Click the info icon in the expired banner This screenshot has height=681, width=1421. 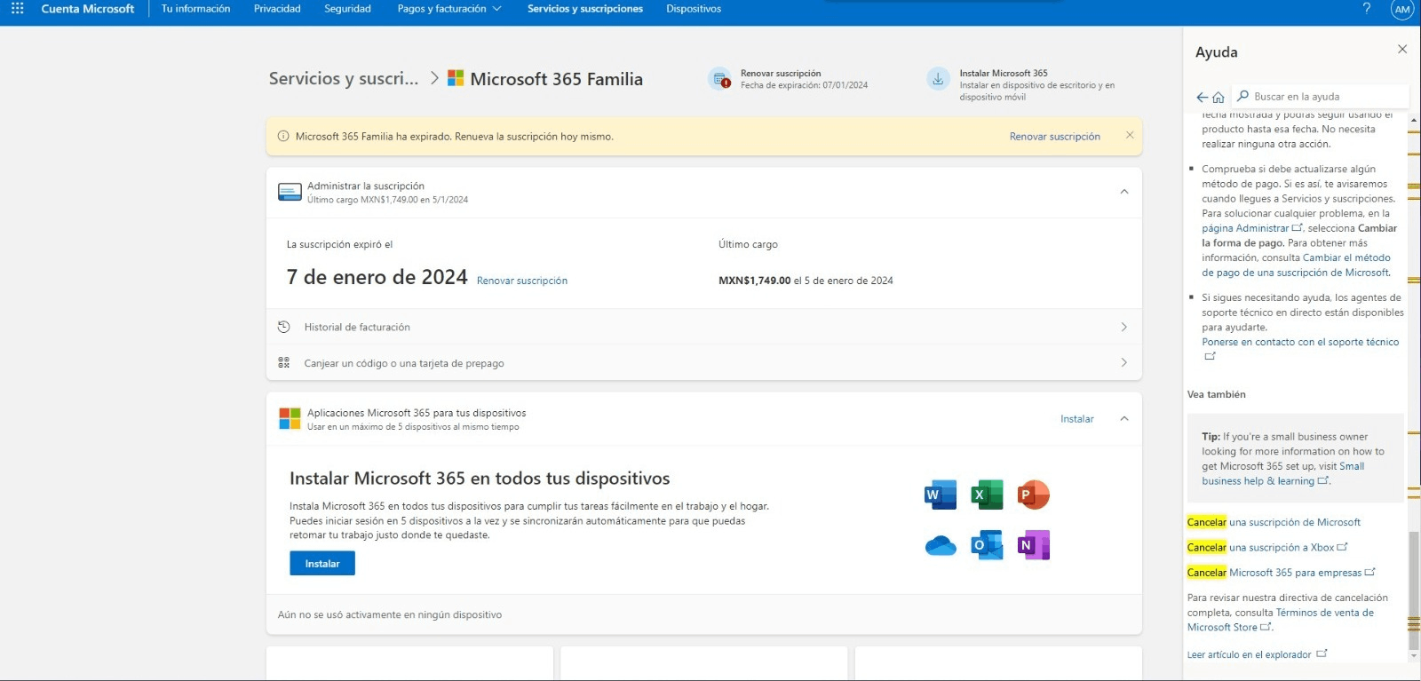click(283, 137)
